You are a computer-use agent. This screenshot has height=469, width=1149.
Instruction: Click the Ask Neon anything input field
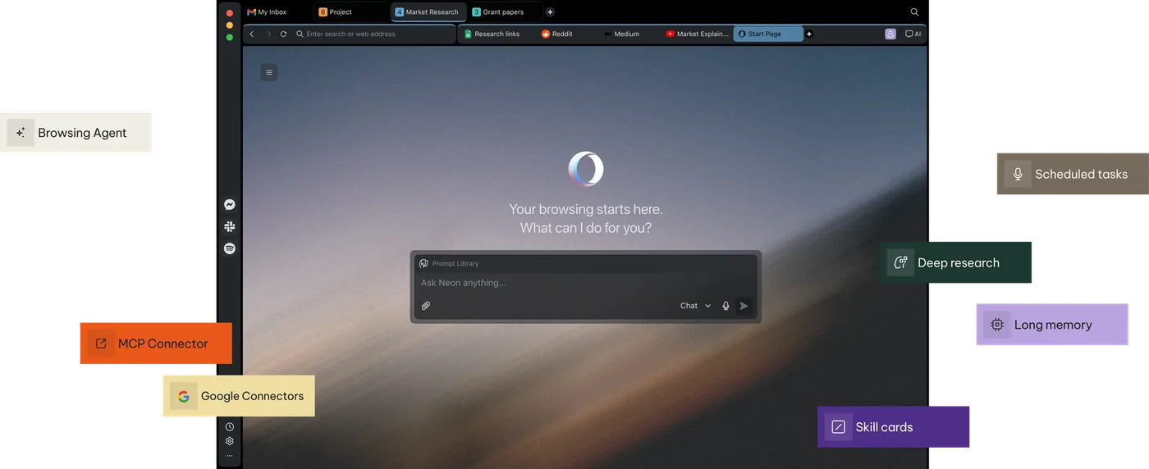tap(585, 283)
